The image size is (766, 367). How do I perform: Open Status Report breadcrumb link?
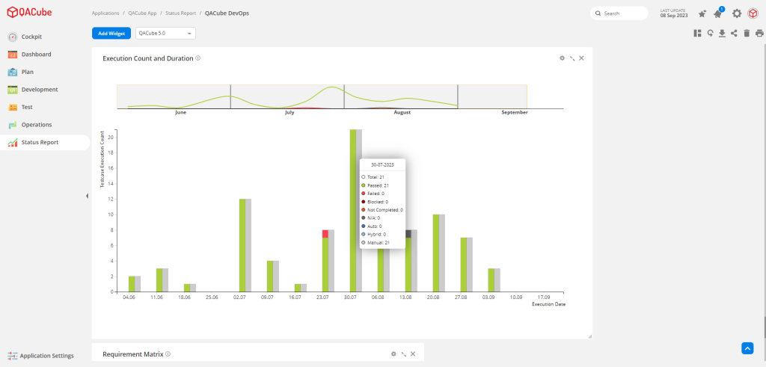pyautogui.click(x=180, y=13)
